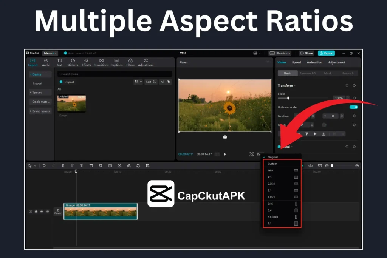
Task: Click the delete icon in timeline toolbar
Action: (91, 165)
